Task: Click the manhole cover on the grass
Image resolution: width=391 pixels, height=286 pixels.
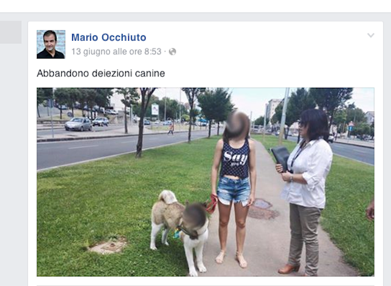Action: point(109,246)
